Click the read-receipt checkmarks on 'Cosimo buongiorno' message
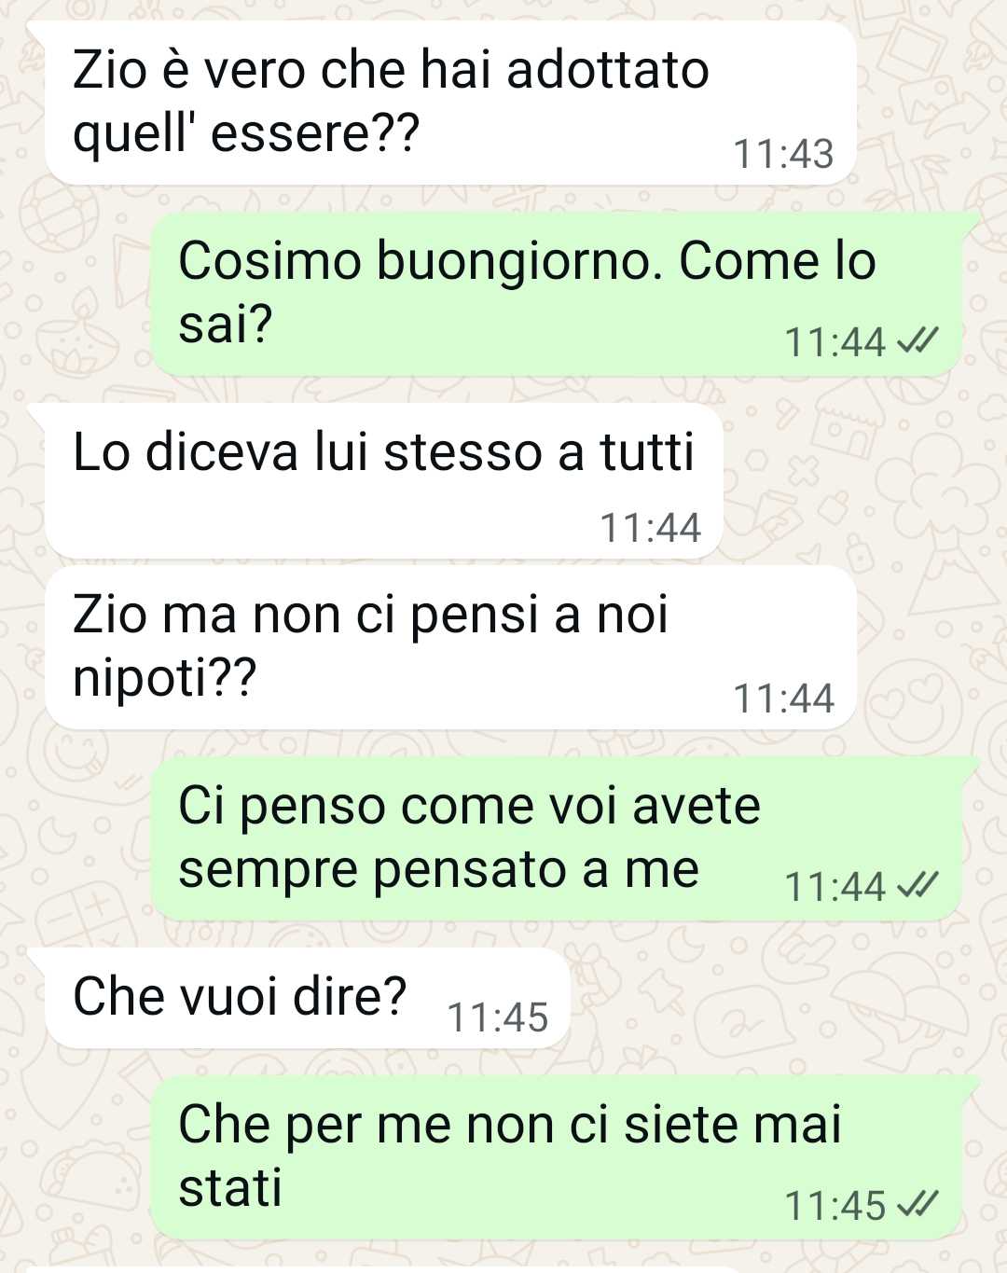This screenshot has width=1007, height=1273. (917, 341)
